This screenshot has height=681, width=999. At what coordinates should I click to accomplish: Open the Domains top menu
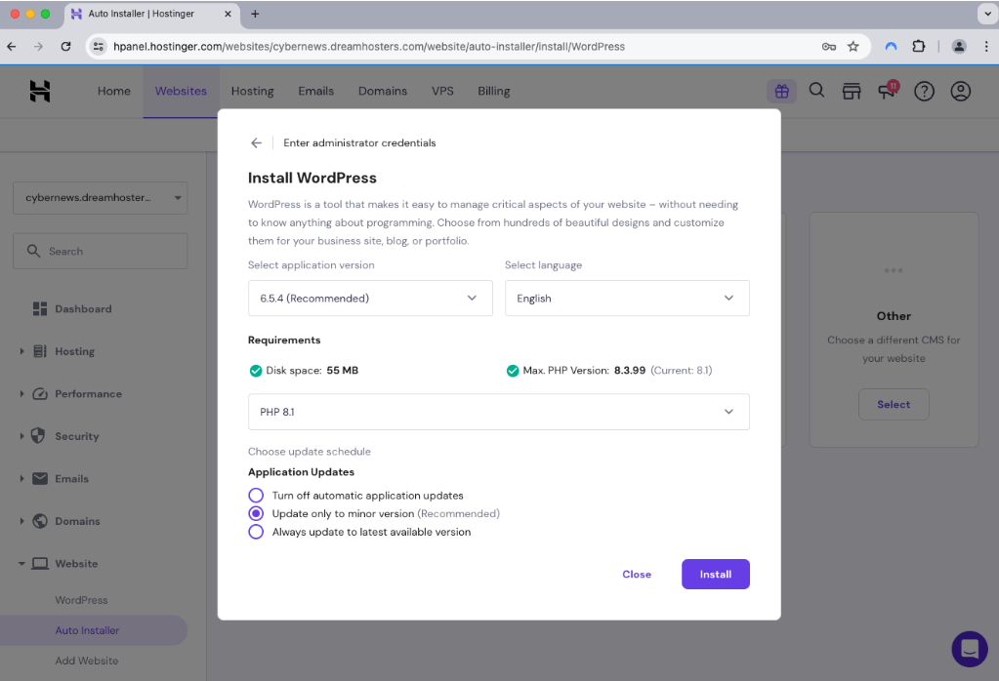(x=382, y=91)
